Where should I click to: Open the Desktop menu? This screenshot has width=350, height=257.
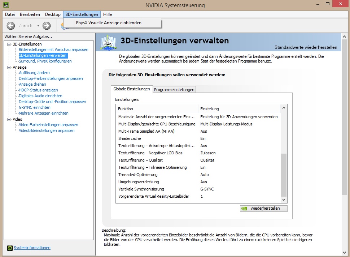click(x=53, y=14)
